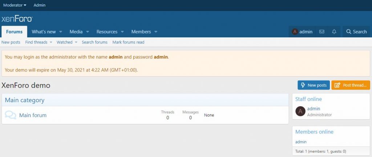Viewport: 372px width, 157px height.
Task: Click the Threads count label
Action: (168, 112)
